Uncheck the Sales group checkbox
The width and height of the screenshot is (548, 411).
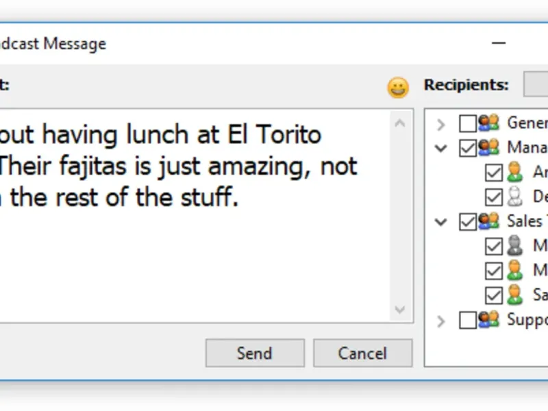click(x=468, y=221)
